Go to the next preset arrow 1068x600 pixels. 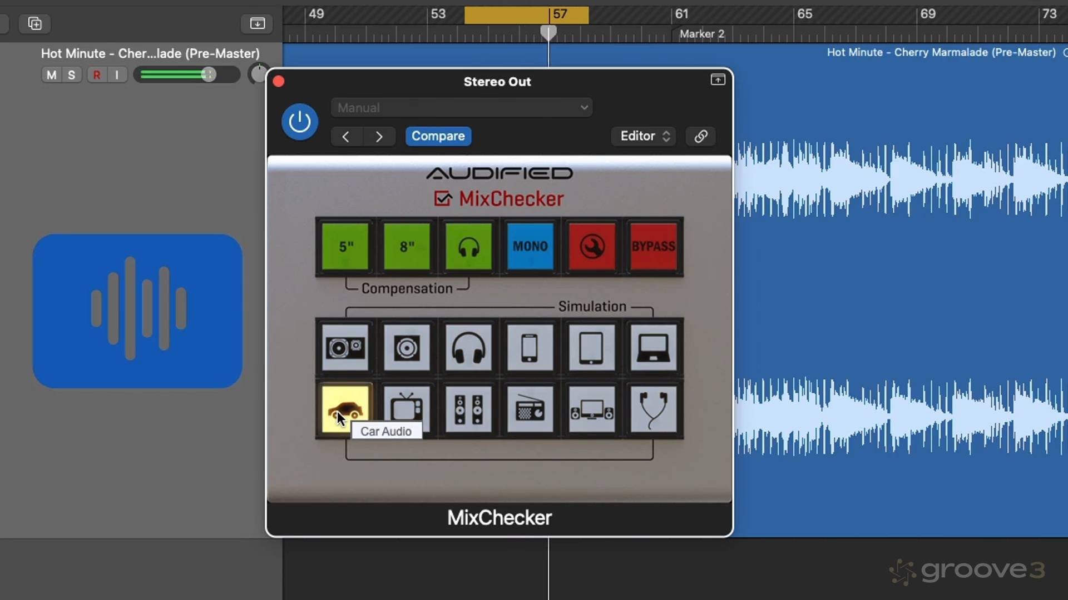tap(379, 137)
